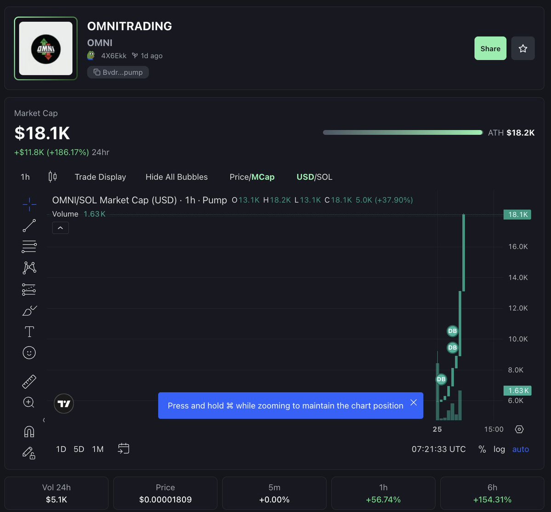Toggle percentage scale mode

click(482, 449)
